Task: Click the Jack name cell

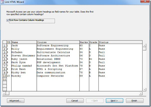Action: point(24,46)
